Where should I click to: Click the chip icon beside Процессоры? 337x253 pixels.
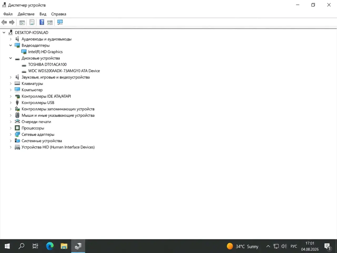17,128
